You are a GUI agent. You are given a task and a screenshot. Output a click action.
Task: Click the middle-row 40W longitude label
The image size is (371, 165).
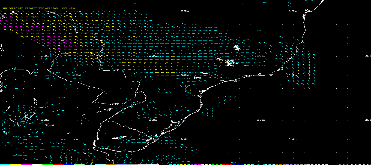tap(293, 75)
